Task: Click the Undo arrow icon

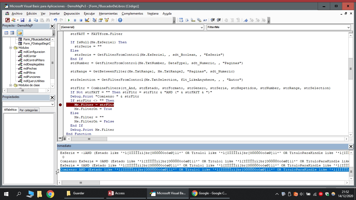Action: [55, 20]
